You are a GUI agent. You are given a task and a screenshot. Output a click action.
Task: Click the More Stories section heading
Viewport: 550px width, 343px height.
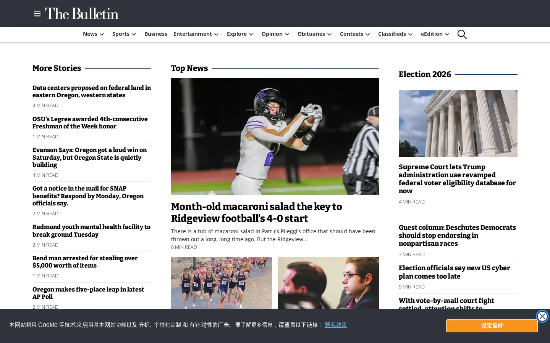(x=57, y=68)
